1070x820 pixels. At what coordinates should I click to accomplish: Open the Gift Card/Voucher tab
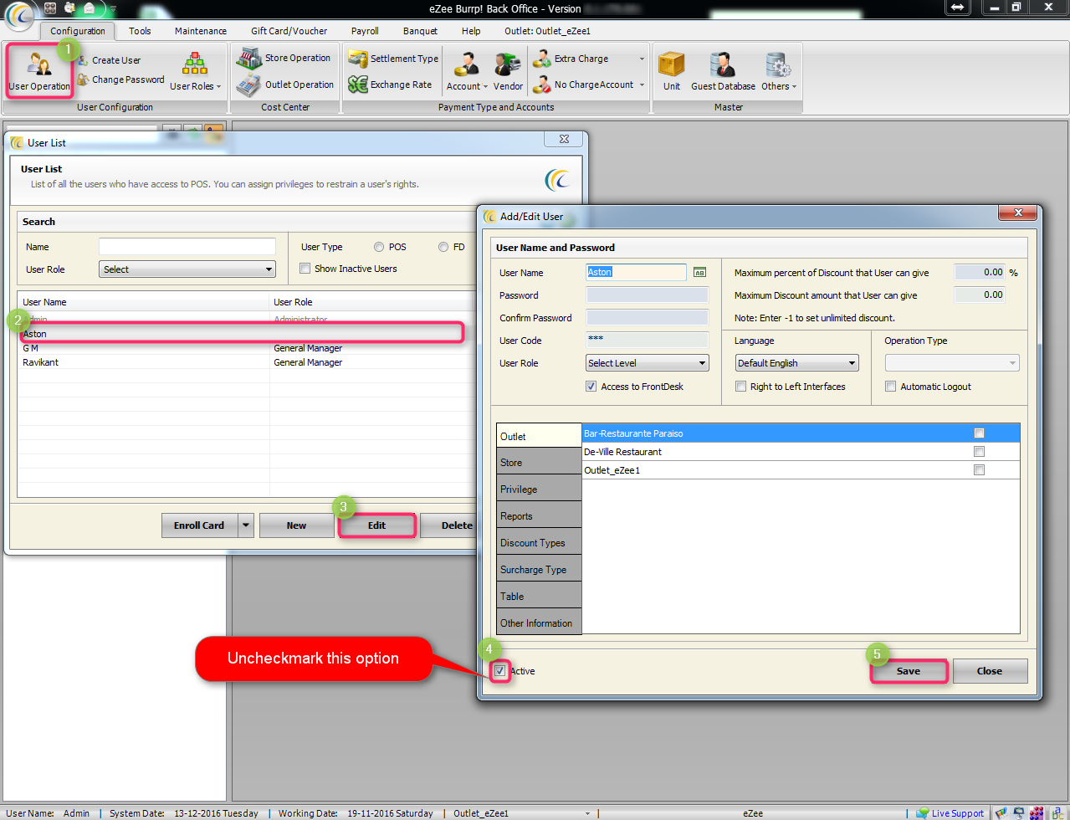(289, 31)
